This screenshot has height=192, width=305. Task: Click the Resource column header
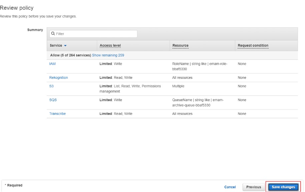click(x=180, y=45)
